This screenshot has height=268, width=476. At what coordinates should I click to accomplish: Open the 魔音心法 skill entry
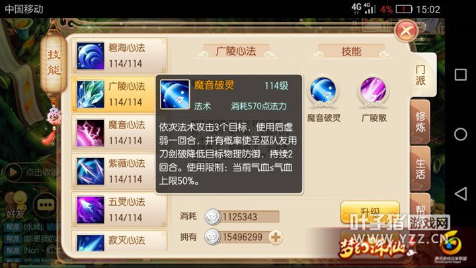[119, 133]
